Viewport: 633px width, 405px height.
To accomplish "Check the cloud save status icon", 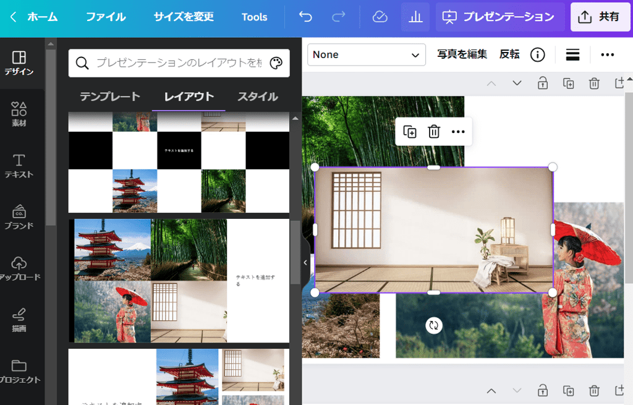I will click(380, 17).
